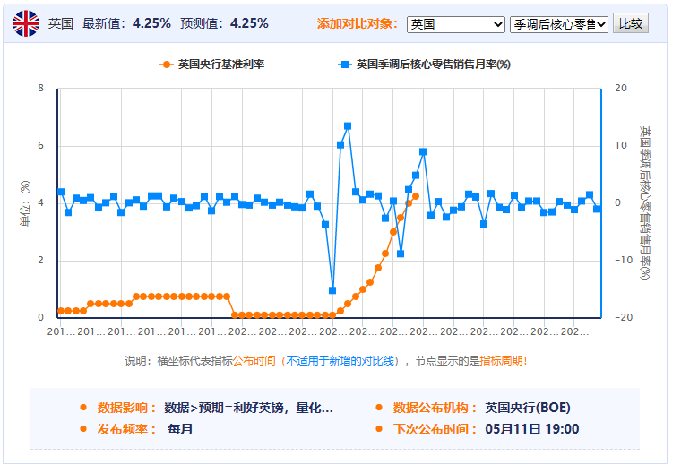Toggle the 英国央行基准利率 series legend label
Screen dimensions: 681x473
tap(220, 64)
